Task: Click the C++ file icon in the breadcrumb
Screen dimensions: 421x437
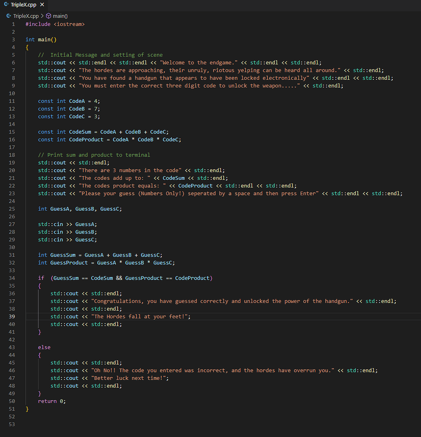Action: coord(9,16)
